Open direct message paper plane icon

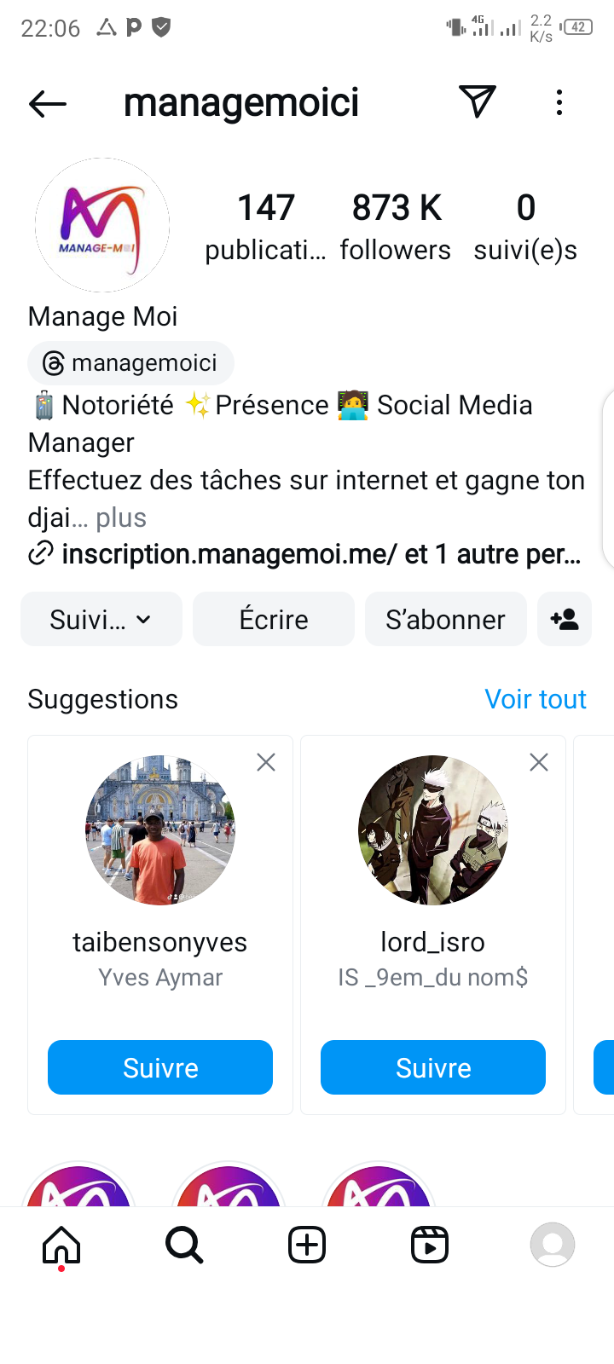pyautogui.click(x=478, y=102)
